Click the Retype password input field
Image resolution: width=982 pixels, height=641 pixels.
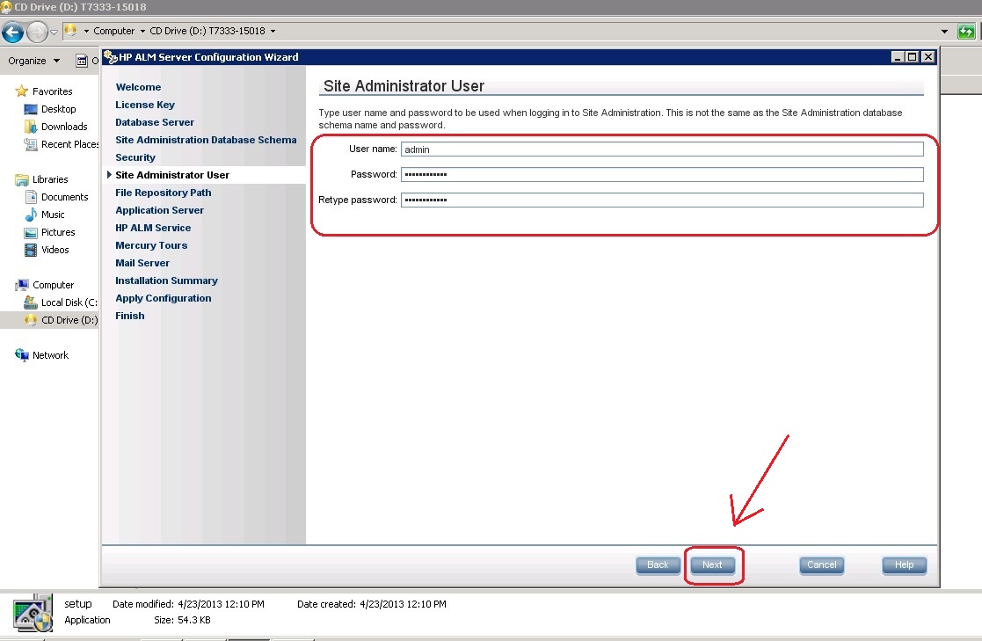click(662, 200)
